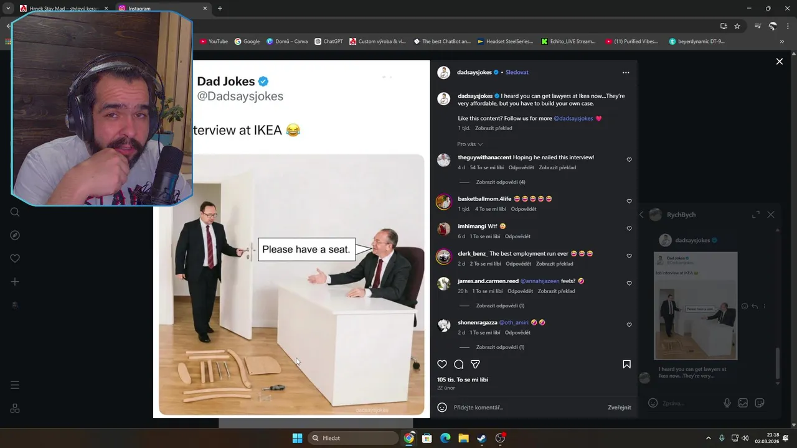This screenshot has width=797, height=448.
Task: Open the Windows Start menu
Action: pos(298,438)
